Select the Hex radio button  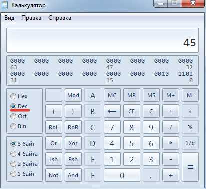19,96
